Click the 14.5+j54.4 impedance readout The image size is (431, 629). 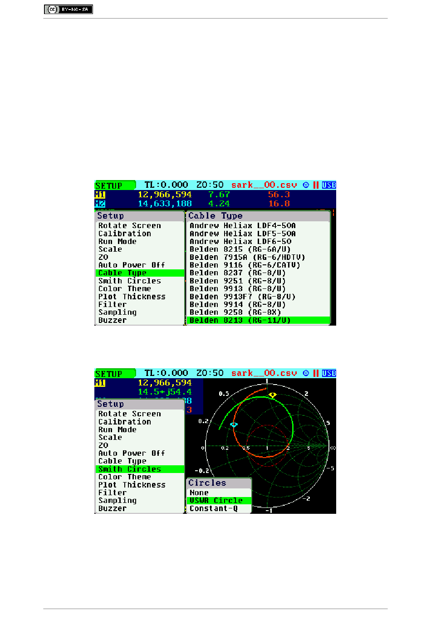coord(165,392)
